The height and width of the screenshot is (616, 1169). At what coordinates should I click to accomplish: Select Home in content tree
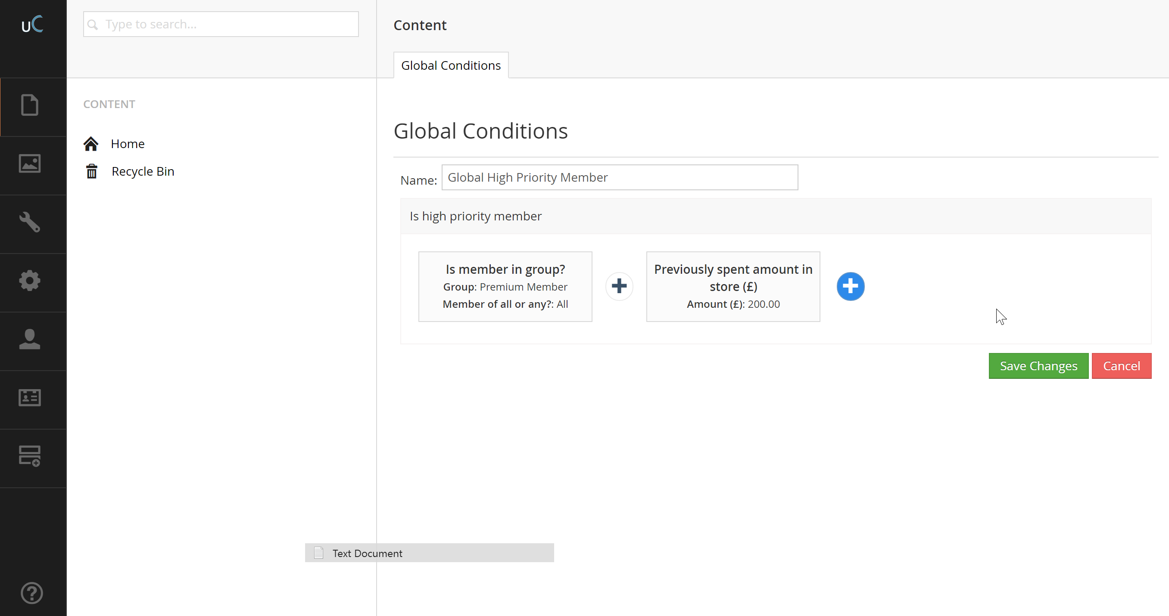(128, 144)
